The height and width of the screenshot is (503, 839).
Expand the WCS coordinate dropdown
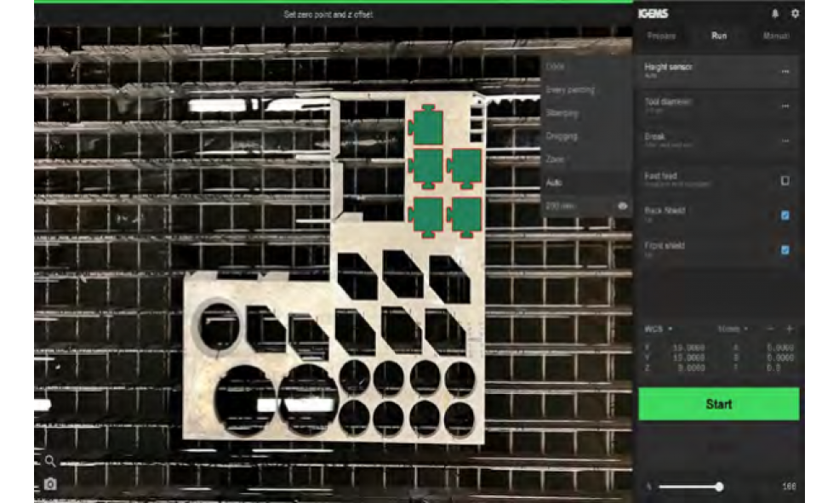tap(658, 329)
